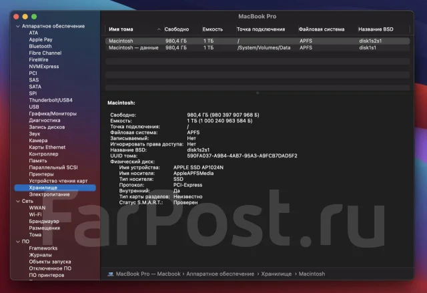The image size is (427, 293).
Task: Collapse the Аппаратное обеспечение section
Action: pos(18,27)
